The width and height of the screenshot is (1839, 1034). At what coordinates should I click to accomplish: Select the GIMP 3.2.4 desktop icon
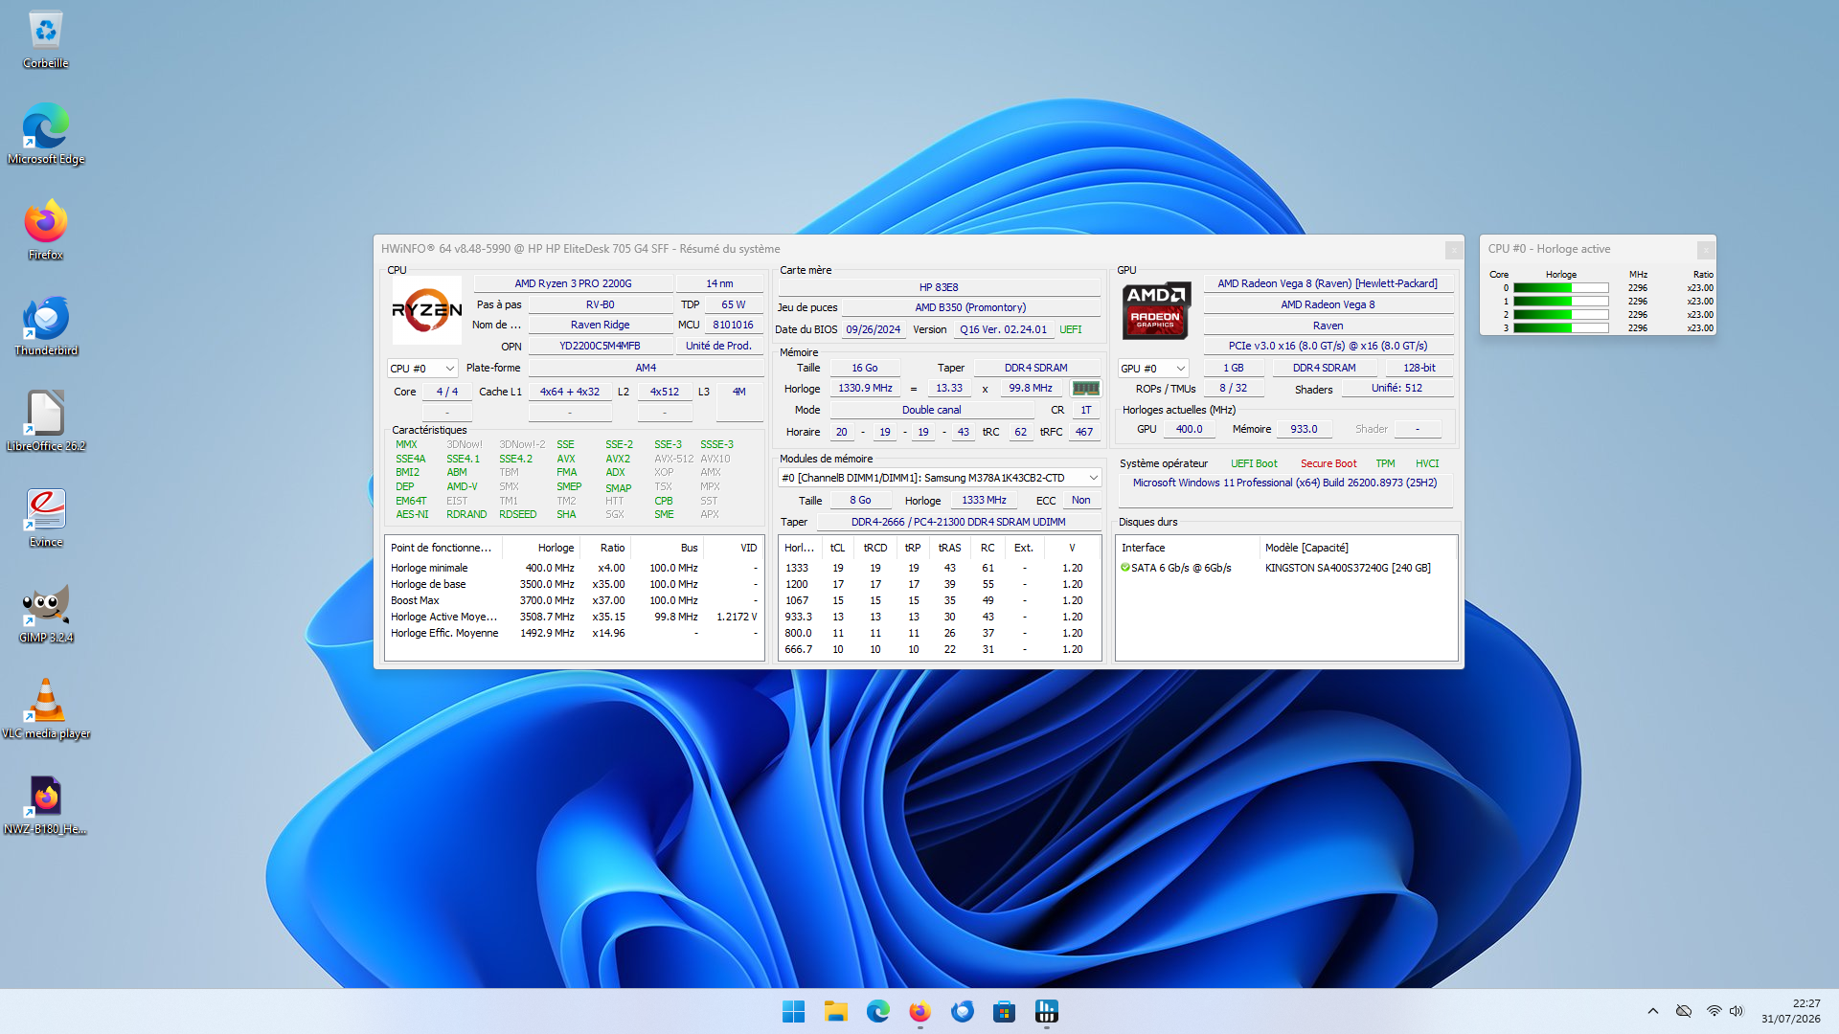[x=46, y=614]
